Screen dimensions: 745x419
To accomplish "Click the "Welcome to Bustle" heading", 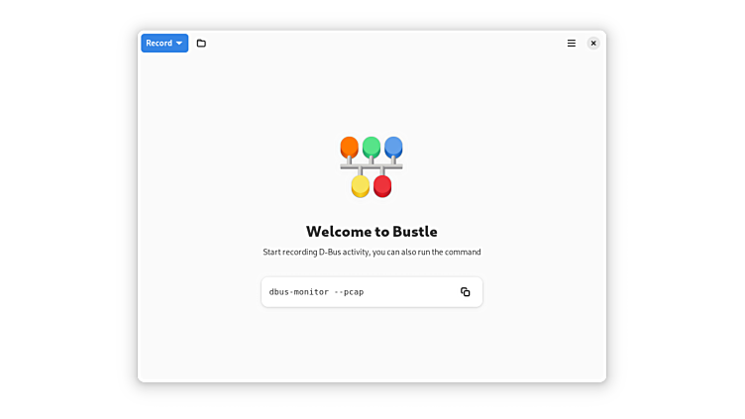I will [372, 232].
